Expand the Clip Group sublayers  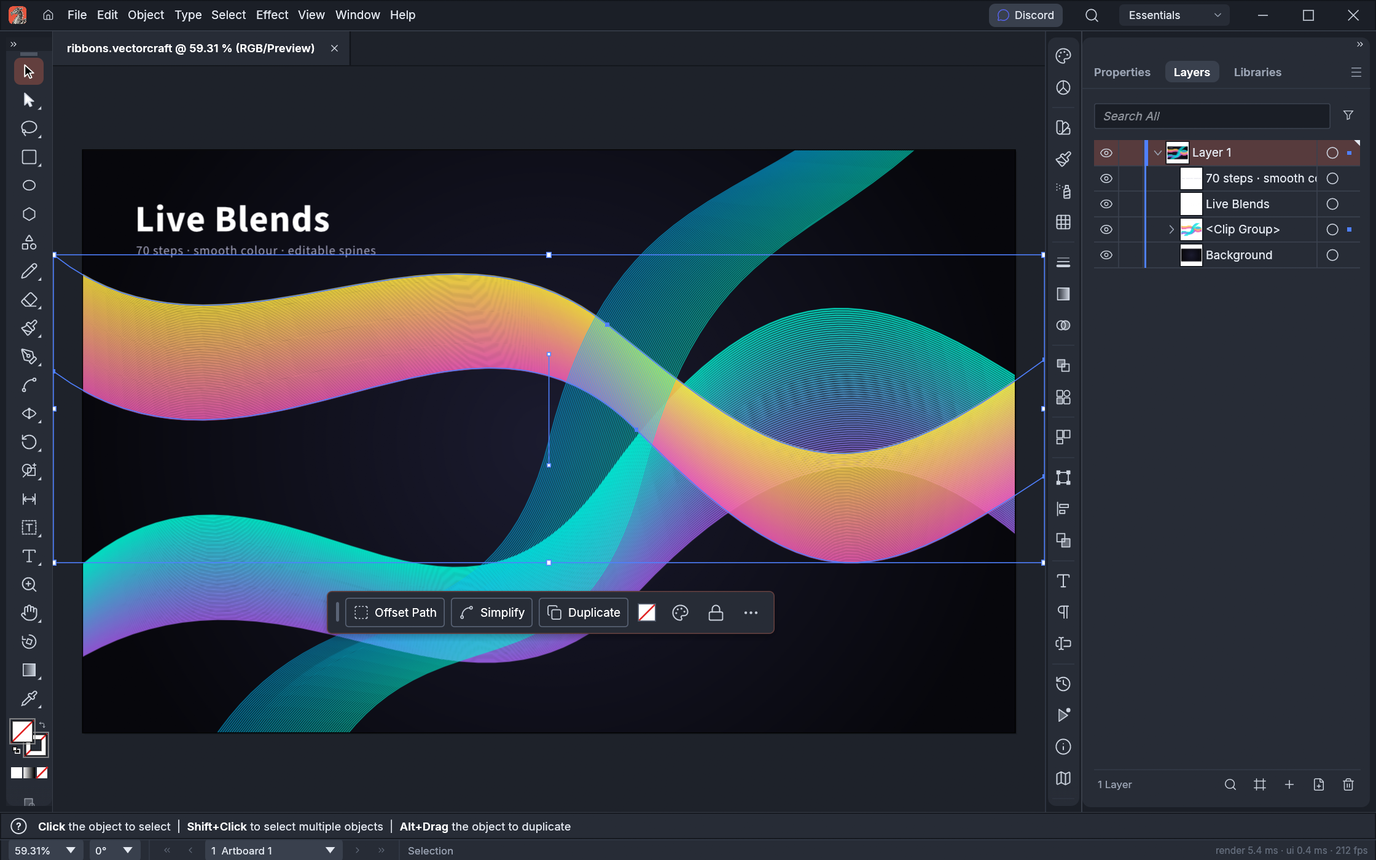point(1171,230)
